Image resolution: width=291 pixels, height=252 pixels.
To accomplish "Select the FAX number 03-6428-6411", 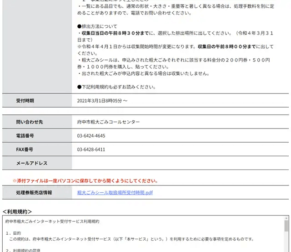I will 91,149.
